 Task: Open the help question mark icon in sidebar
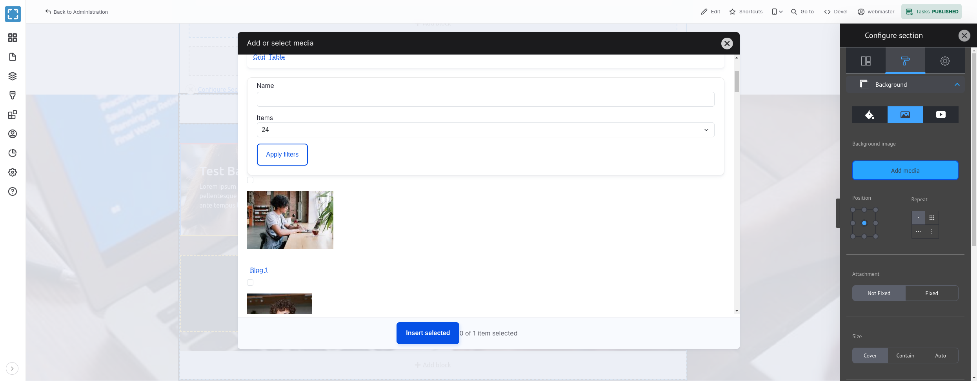tap(13, 191)
